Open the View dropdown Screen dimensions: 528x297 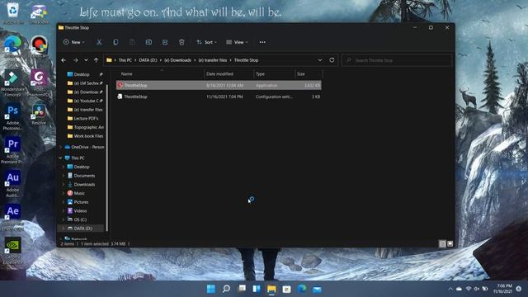tap(237, 42)
